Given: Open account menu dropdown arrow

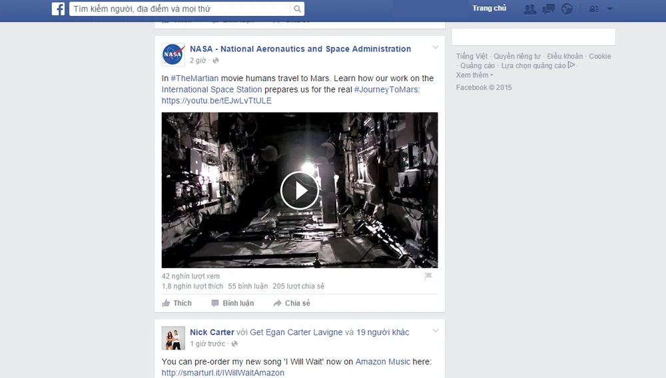Looking at the screenshot, I should tap(609, 9).
